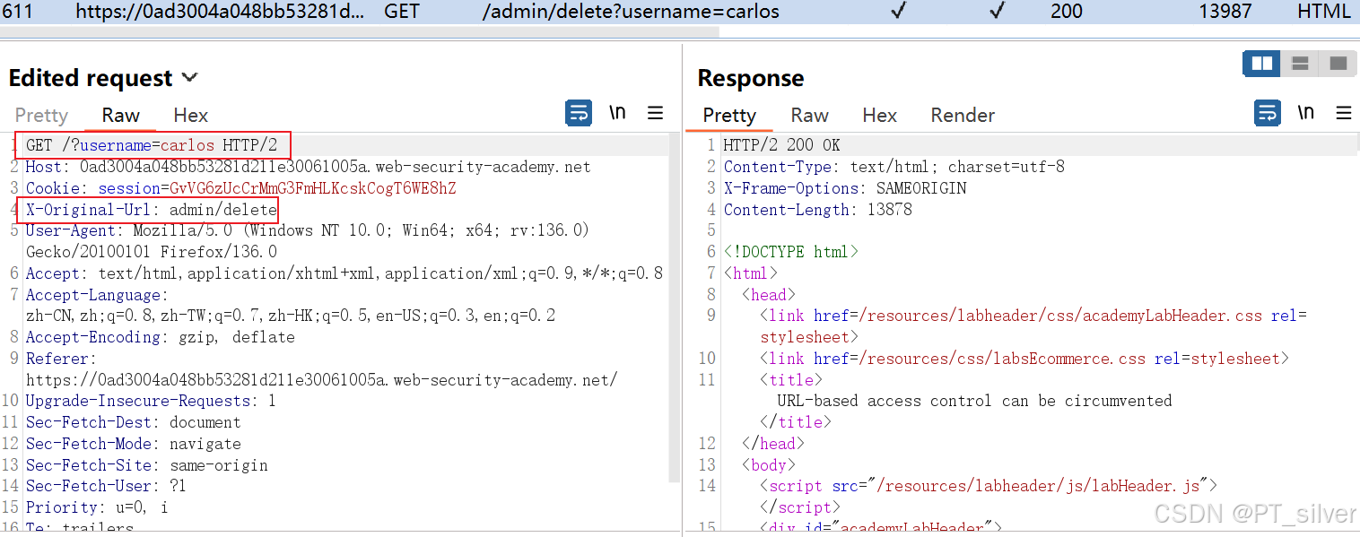Click the labsEcommerce.css link line

tap(1024, 359)
